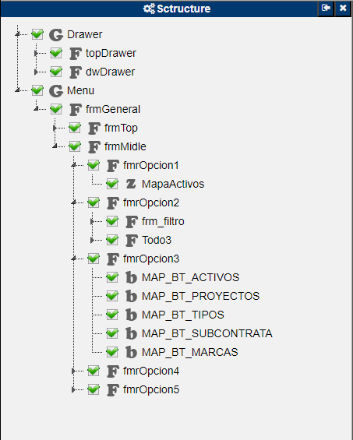Expand the fmrOpcion4 node
The width and height of the screenshot is (353, 440).
coord(73,371)
